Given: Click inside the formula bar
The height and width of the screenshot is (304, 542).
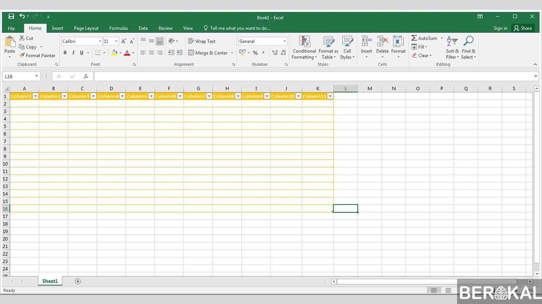Looking at the screenshot, I should (278, 76).
